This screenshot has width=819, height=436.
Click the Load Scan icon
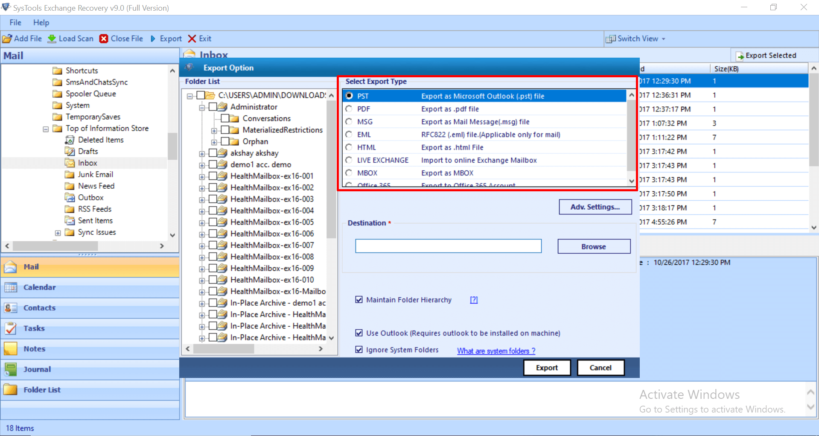coord(52,39)
